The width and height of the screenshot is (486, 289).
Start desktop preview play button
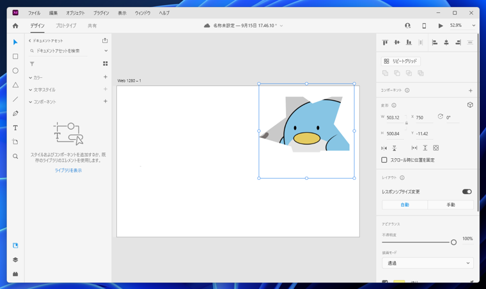point(441,26)
